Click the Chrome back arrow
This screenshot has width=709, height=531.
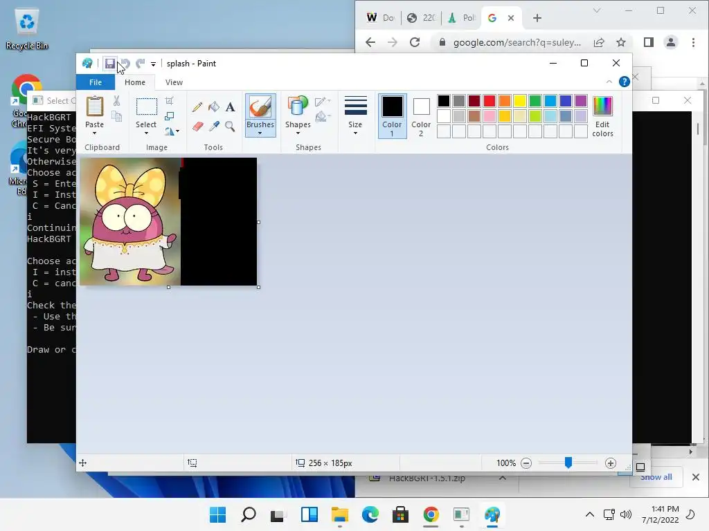[x=370, y=42]
